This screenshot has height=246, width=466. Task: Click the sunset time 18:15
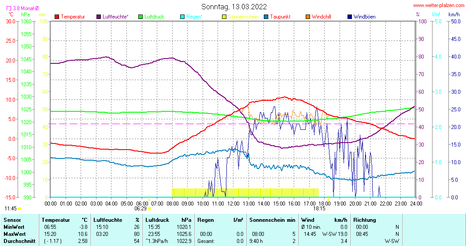click(319, 209)
